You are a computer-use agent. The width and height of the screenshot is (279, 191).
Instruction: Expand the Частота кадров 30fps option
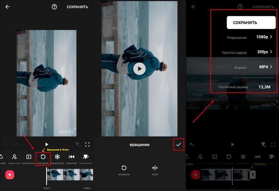coord(264,52)
